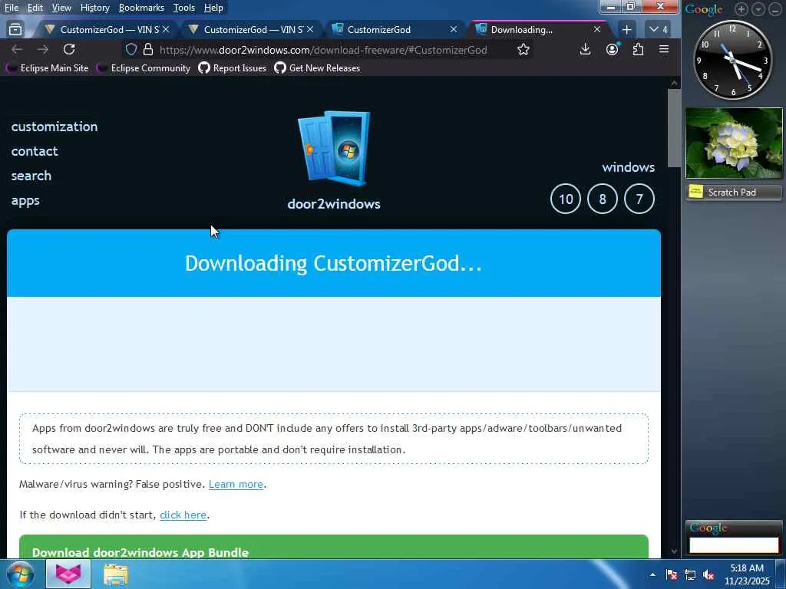
Task: Open a new browser tab
Action: (626, 30)
